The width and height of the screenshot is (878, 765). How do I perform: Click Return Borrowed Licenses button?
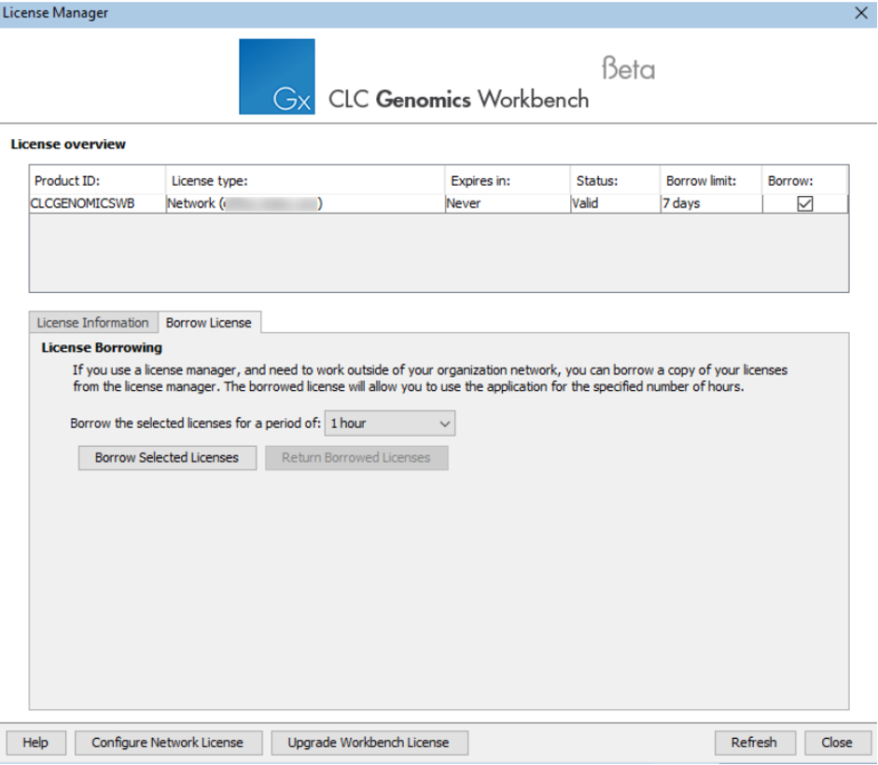(356, 457)
